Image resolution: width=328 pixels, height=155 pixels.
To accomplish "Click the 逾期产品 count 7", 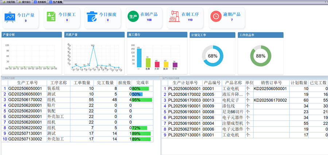I will 231,20.
